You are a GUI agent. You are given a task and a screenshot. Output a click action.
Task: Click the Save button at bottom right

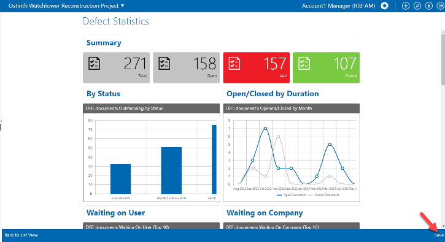click(439, 235)
